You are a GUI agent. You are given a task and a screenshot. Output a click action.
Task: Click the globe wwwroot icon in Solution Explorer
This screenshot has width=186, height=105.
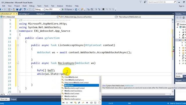pos(183,38)
